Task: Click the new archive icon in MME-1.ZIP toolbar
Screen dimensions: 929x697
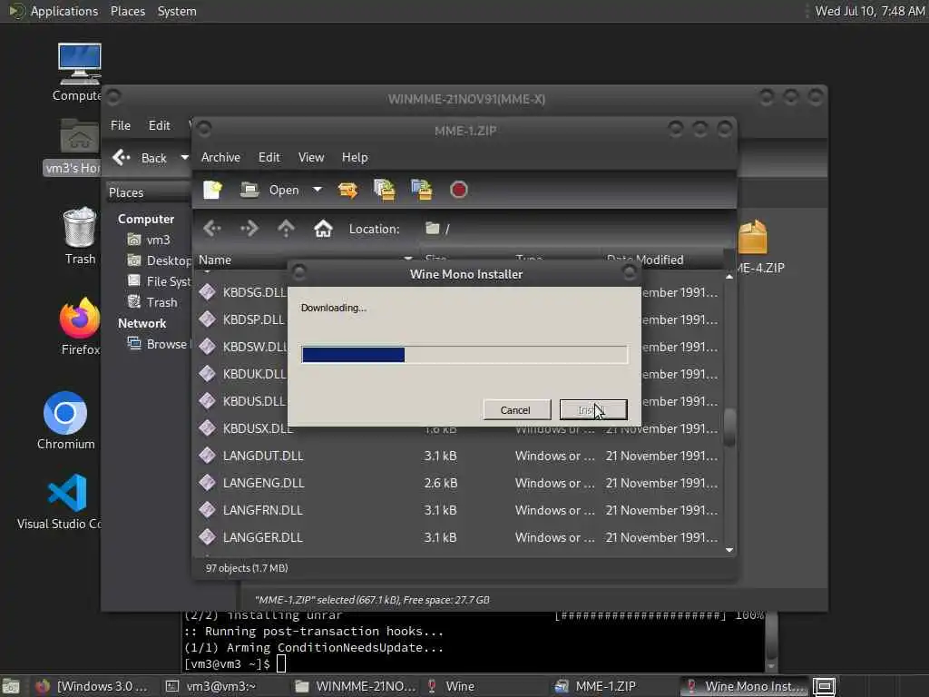Action: coord(212,190)
